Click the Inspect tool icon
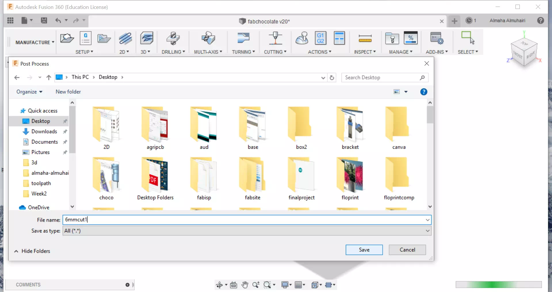552x292 pixels. pyautogui.click(x=365, y=39)
